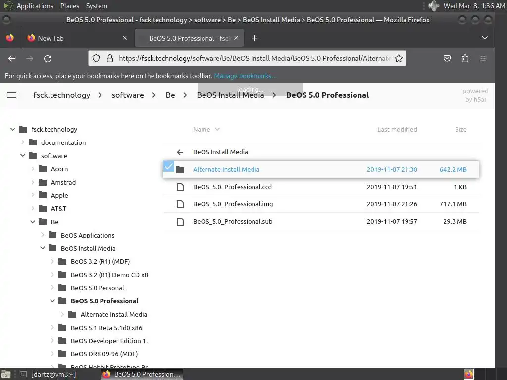Uncheck the Alternate Install Media checkbox
The height and width of the screenshot is (380, 507).
[169, 166]
